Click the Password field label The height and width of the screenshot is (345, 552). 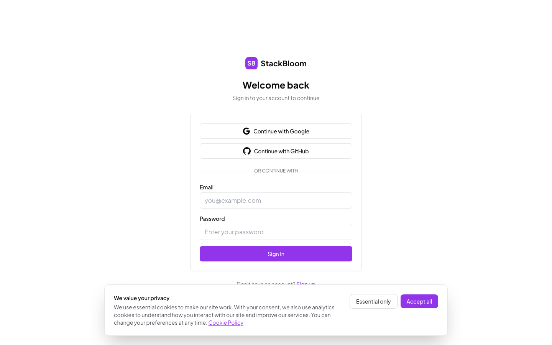coord(212,219)
